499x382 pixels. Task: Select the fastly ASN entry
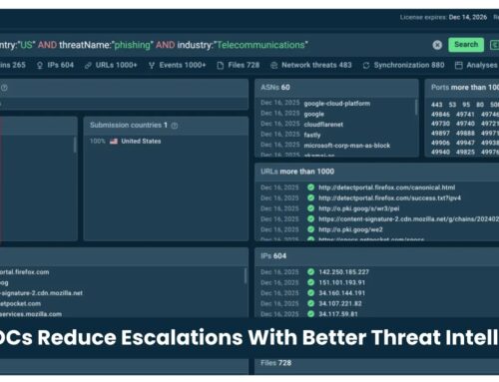pyautogui.click(x=312, y=135)
